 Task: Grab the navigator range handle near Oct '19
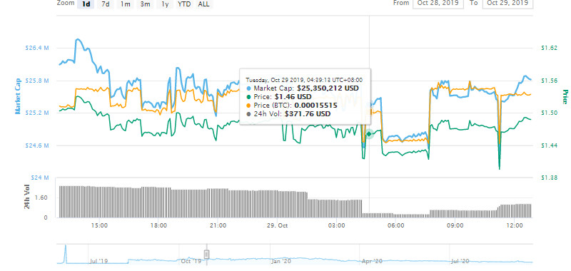[206, 254]
